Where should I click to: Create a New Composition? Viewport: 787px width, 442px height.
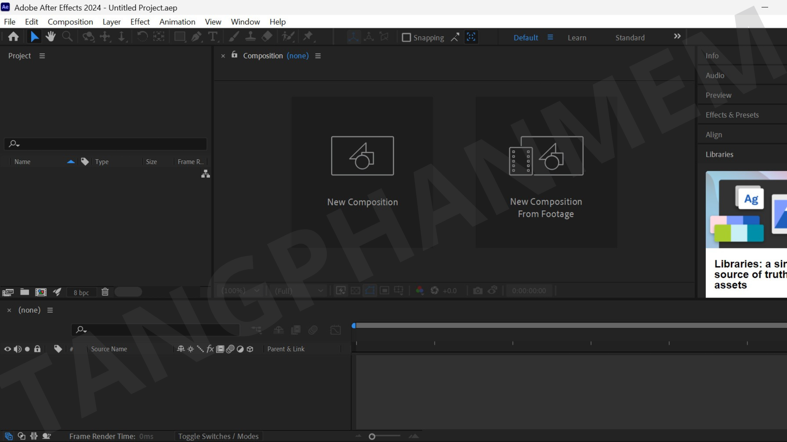362,172
